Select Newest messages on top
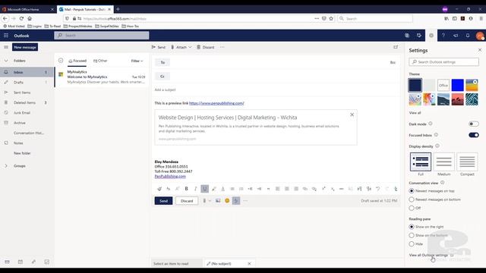This screenshot has height=273, width=486. tap(412, 191)
